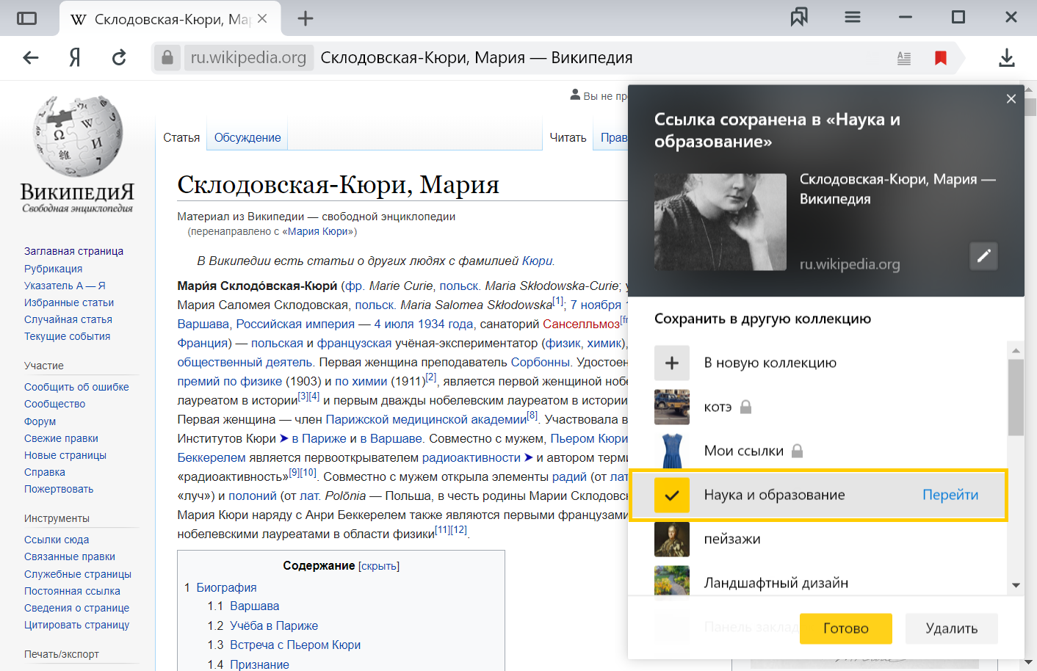Open the Сорбонны article link

(x=541, y=362)
